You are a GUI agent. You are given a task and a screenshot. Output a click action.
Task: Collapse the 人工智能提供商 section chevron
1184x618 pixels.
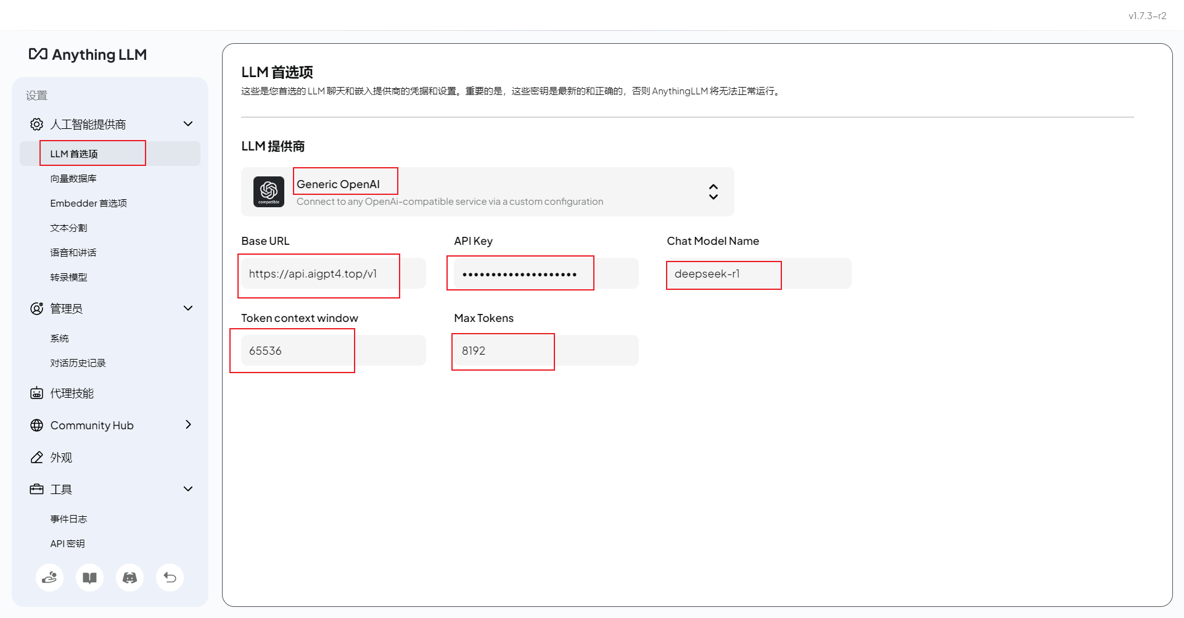pos(188,124)
